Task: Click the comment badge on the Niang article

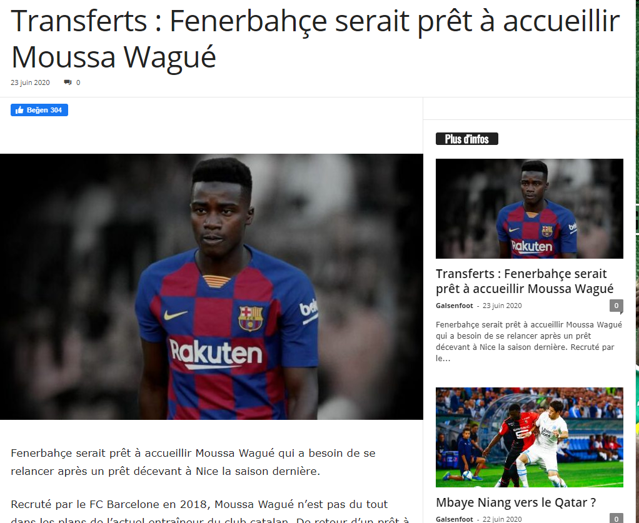Action: [x=616, y=519]
